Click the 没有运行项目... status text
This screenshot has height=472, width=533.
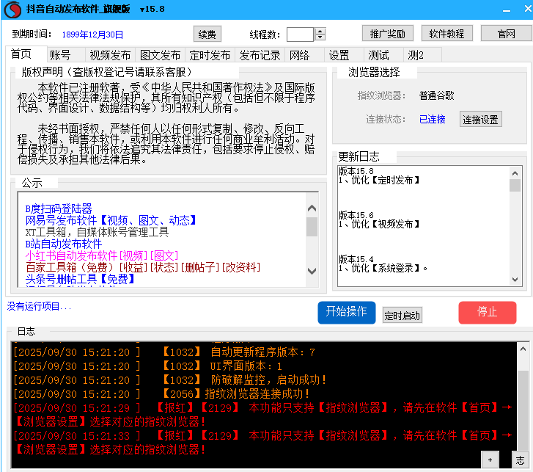(x=39, y=306)
